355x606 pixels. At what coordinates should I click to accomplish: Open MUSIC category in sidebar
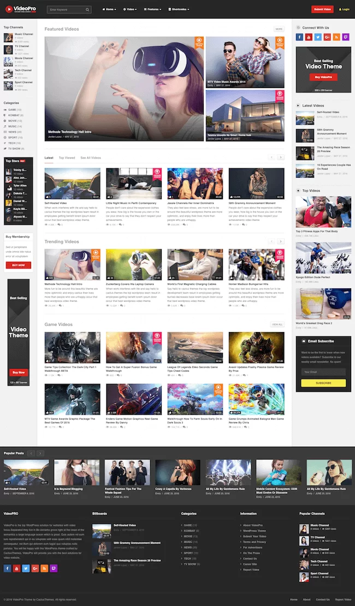point(13,126)
